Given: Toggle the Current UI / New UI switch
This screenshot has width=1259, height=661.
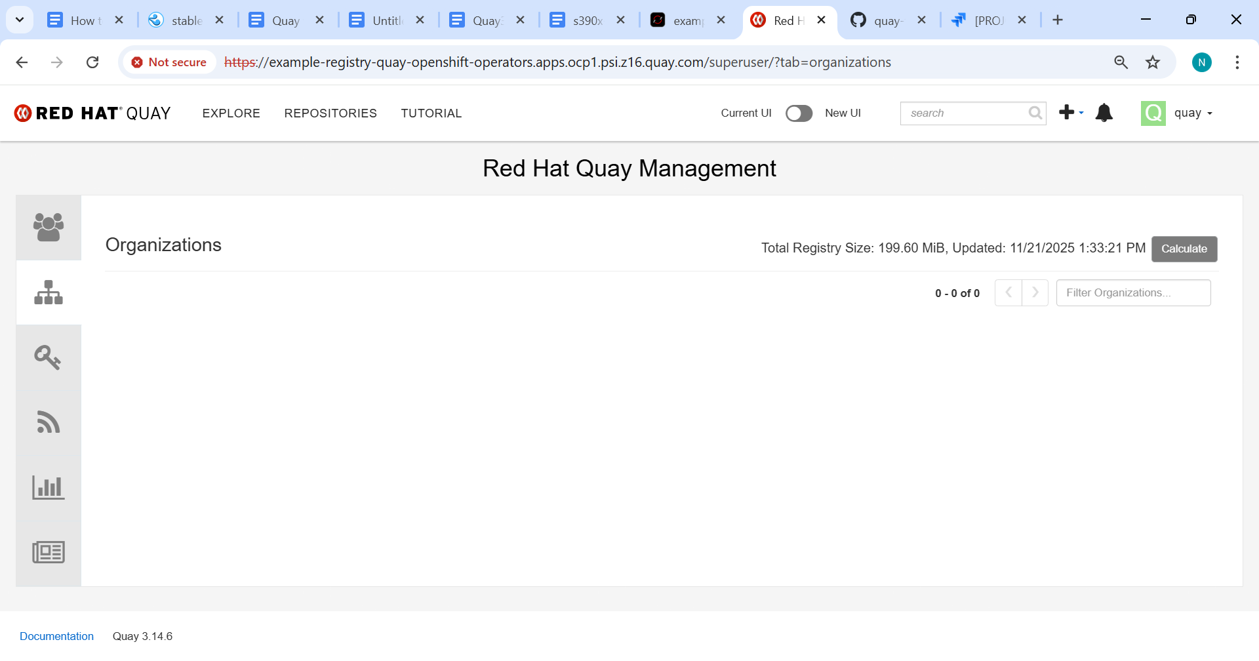Looking at the screenshot, I should point(799,113).
